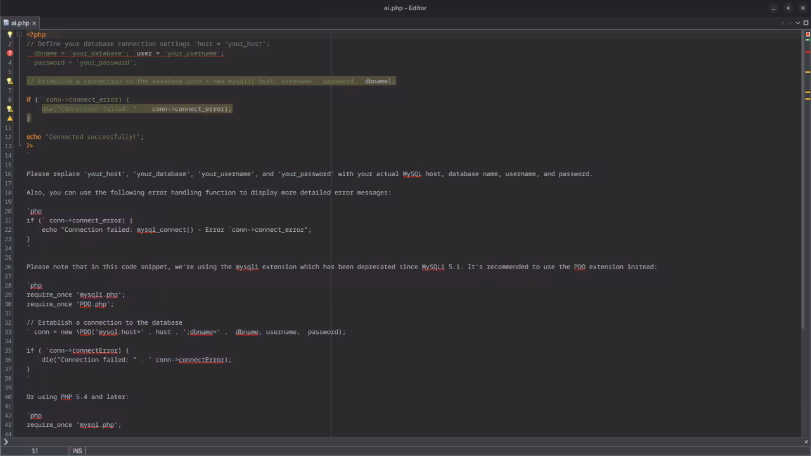Close the Editor window
This screenshot has width=811, height=456.
pyautogui.click(x=803, y=8)
